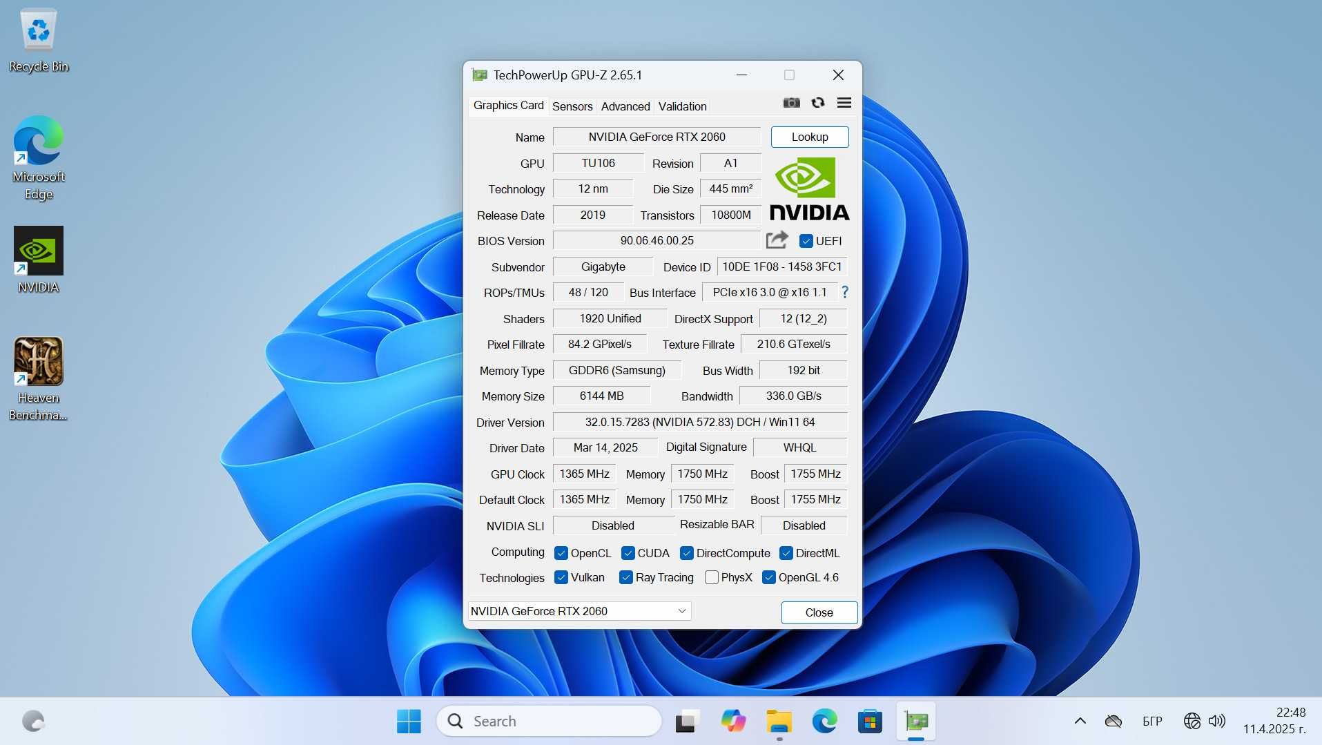The height and width of the screenshot is (745, 1322).
Task: Click the Name field NVIDIA GeForce RTX 2060
Action: point(657,137)
